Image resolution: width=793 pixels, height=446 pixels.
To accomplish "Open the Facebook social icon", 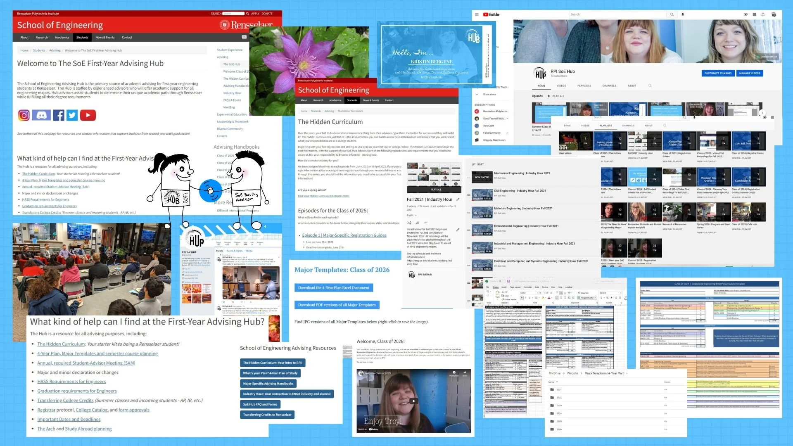I will (59, 115).
